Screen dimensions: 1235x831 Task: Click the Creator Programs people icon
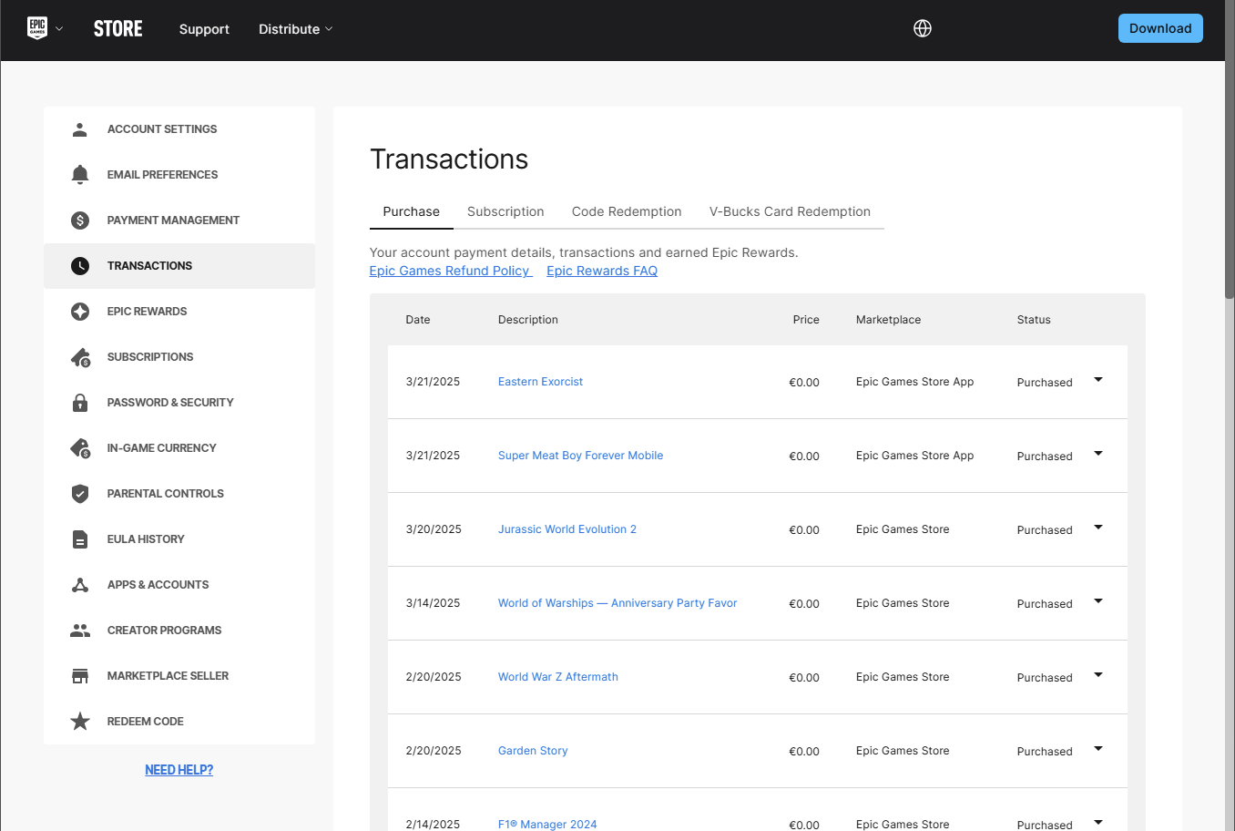80,631
